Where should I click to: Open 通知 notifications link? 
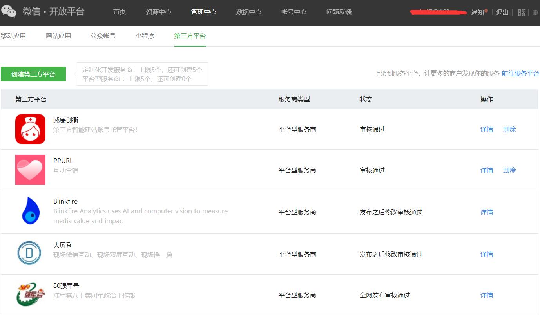pyautogui.click(x=478, y=12)
